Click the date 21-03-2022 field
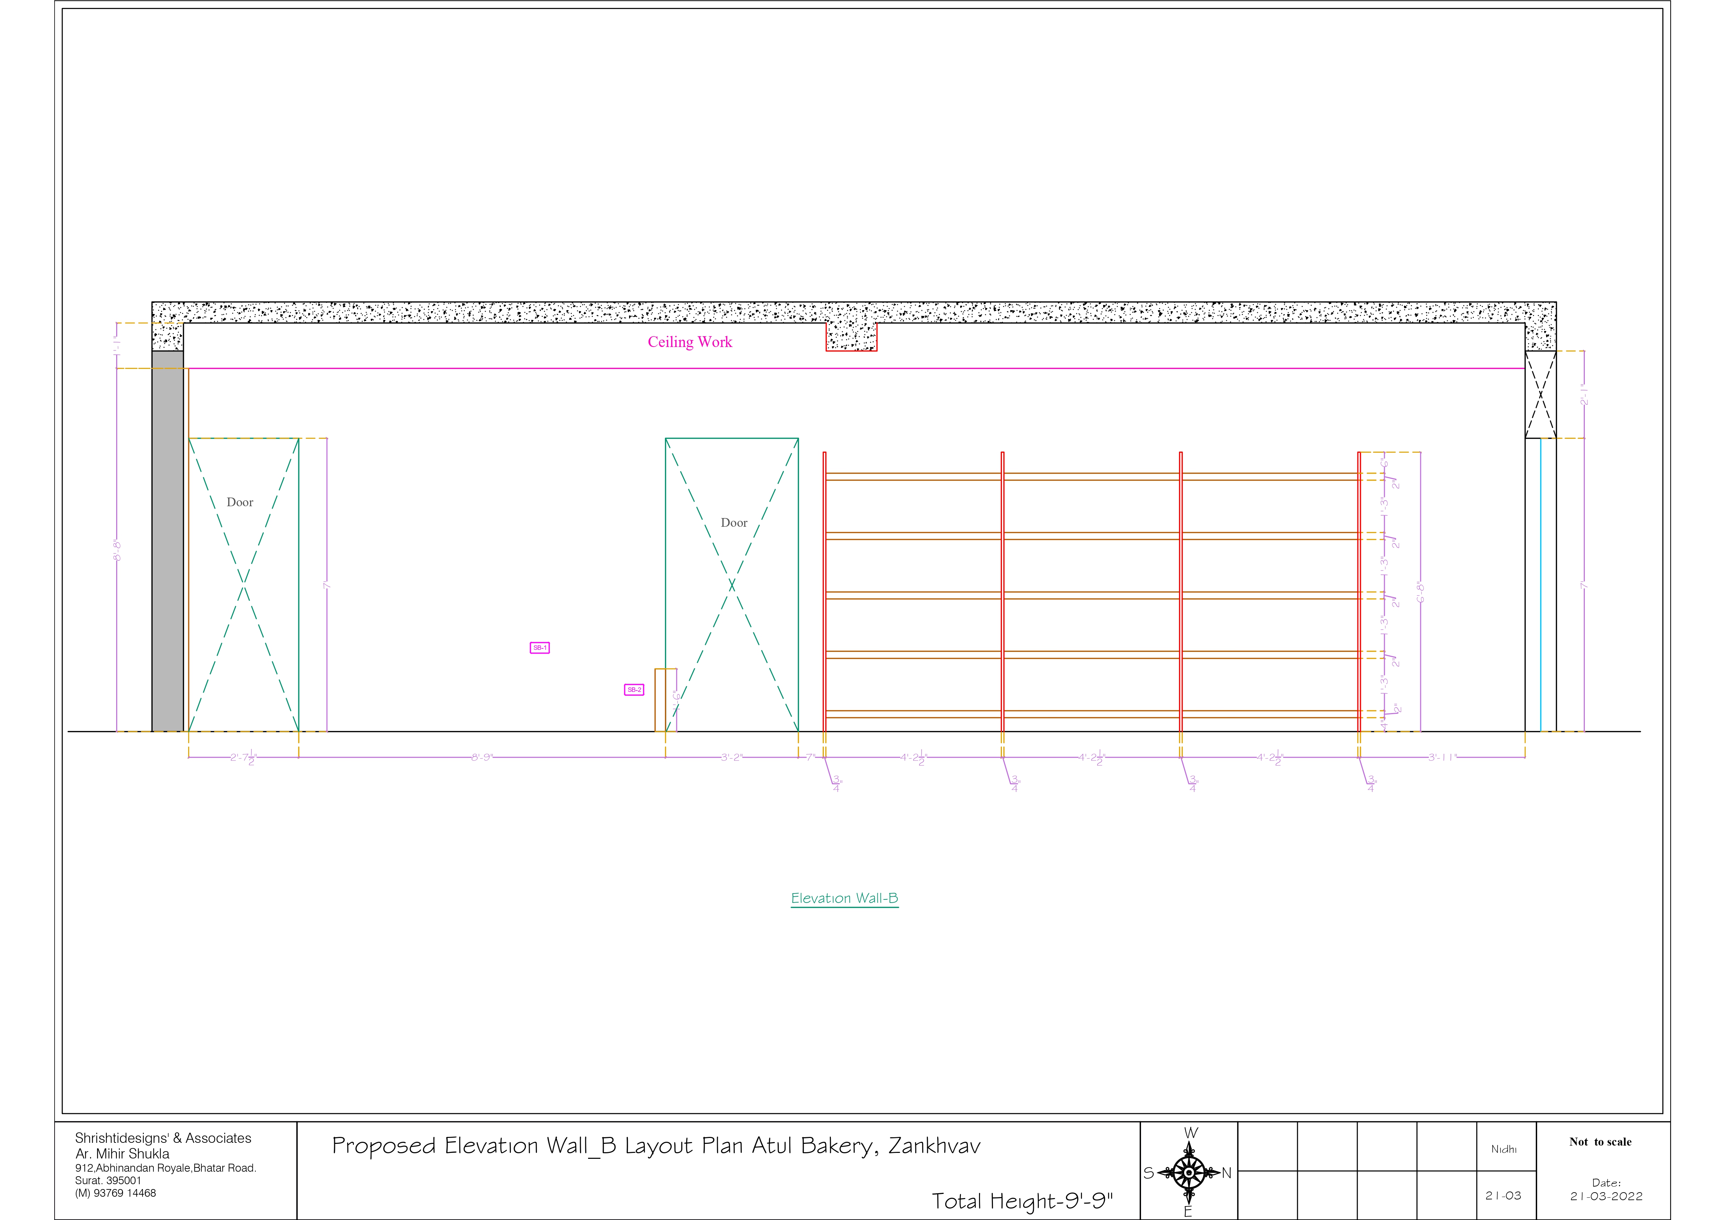The image size is (1726, 1220). tap(1606, 1196)
